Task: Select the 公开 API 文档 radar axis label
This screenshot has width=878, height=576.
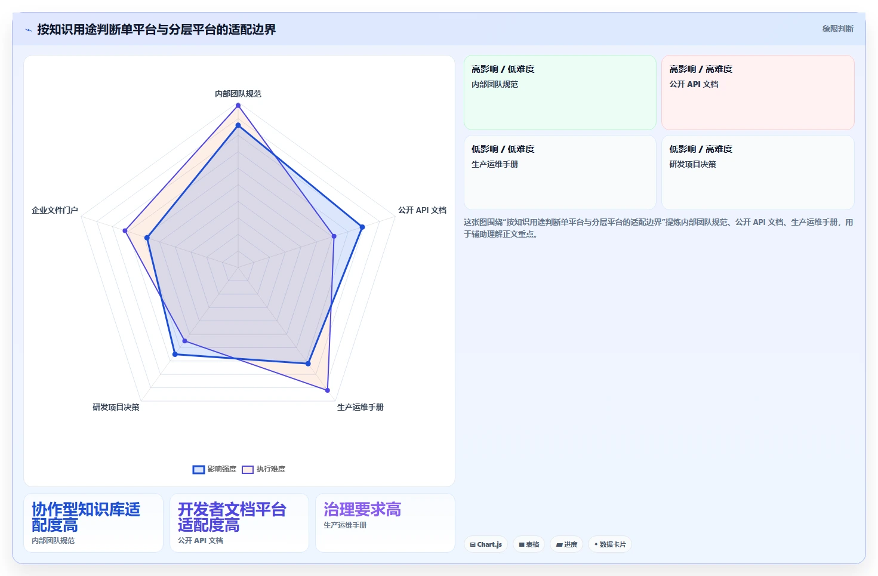Action: [422, 210]
